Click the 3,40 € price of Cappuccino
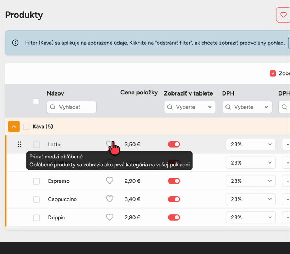Image resolution: width=290 pixels, height=254 pixels. (x=132, y=199)
